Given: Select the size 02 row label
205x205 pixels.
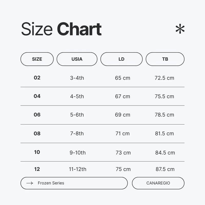Looking at the screenshot, I should (x=37, y=78).
